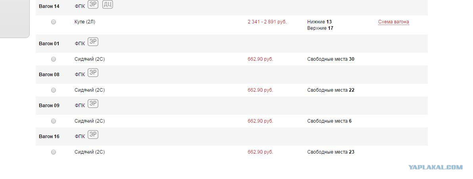This screenshot has width=473, height=179.
Task: Click Свободные места 30 text
Action: [331, 59]
